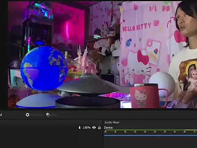Adjust the blue Device volume slider
This screenshot has height=148, width=197.
tap(151, 136)
